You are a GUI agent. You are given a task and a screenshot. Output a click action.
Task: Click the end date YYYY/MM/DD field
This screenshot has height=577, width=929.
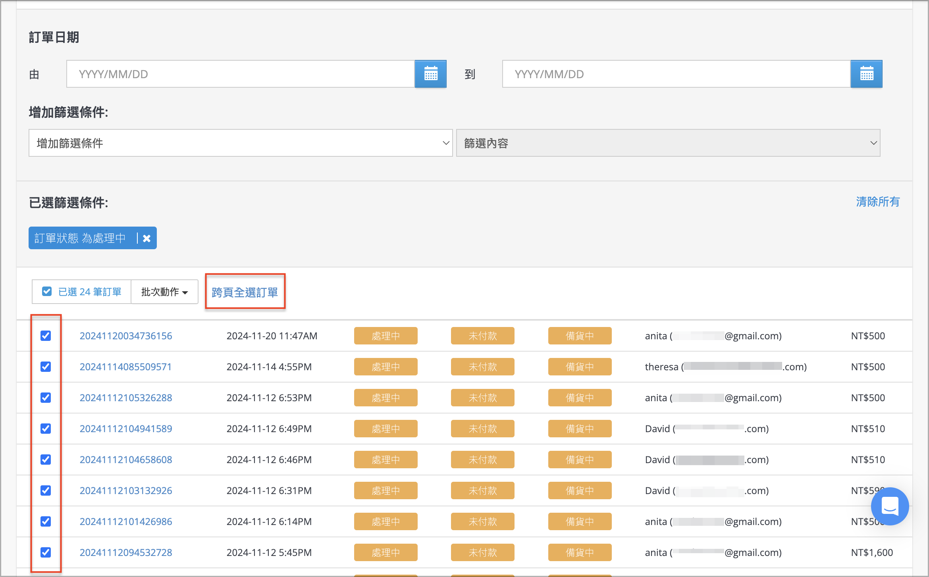point(677,74)
